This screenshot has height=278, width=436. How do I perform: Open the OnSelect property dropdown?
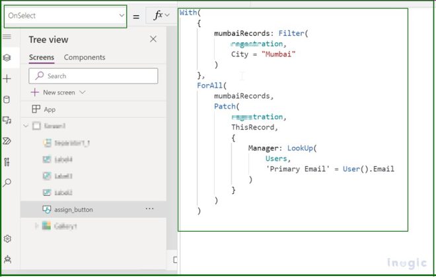[x=65, y=16]
